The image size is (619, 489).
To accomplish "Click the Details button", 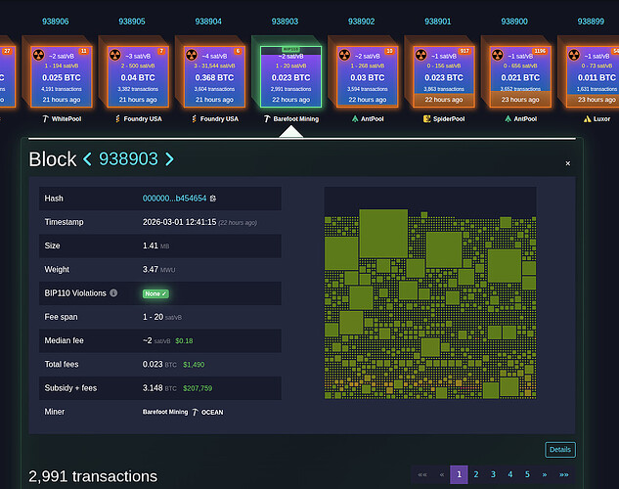I will 560,450.
